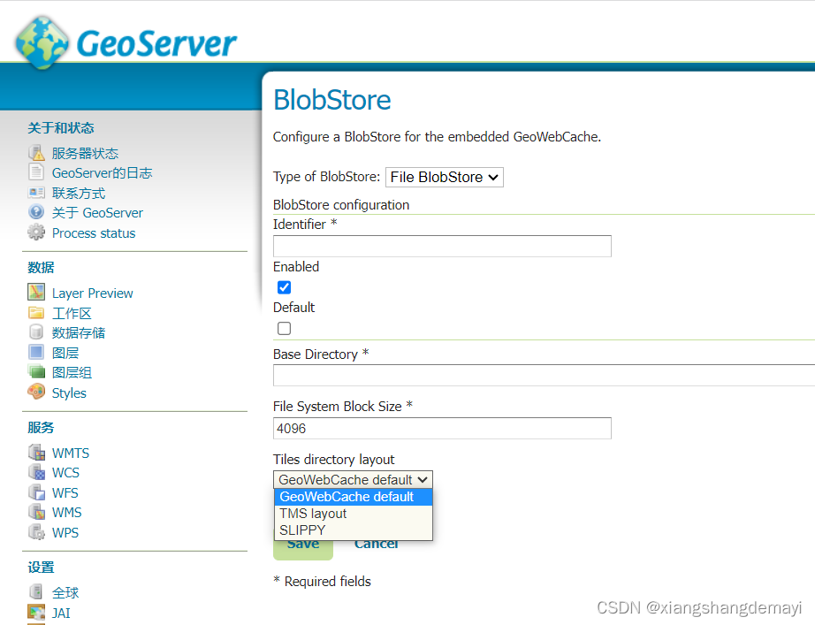The image size is (815, 625).
Task: Click the WFS service icon
Action: (36, 492)
